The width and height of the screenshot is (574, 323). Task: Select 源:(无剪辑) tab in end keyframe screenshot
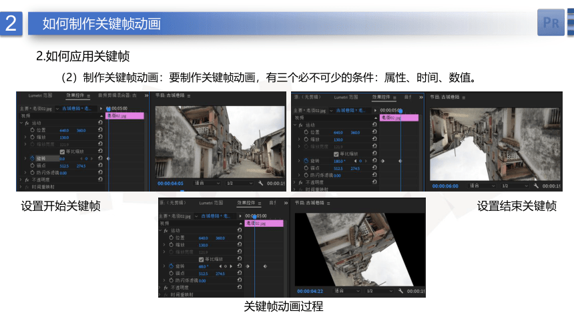[307, 97]
